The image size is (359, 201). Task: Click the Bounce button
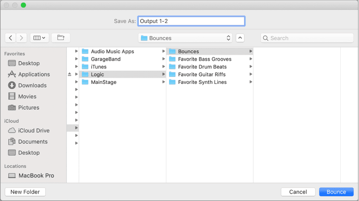pos(336,192)
